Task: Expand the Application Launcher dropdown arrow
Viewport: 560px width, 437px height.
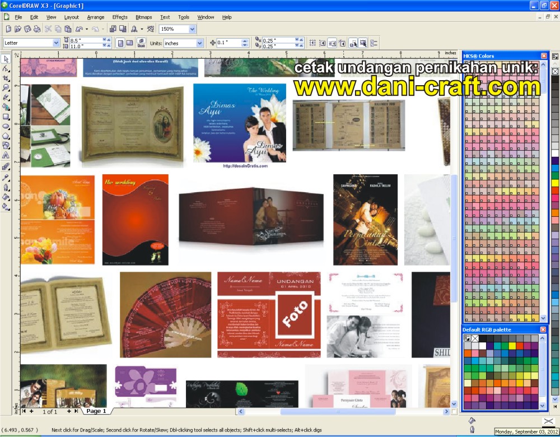Action: click(x=142, y=29)
